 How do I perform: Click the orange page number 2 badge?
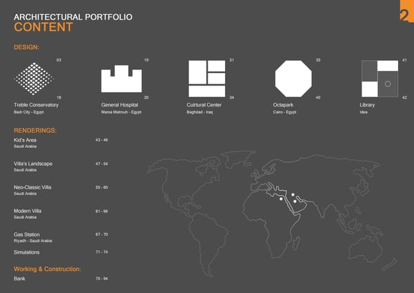tap(406, 14)
